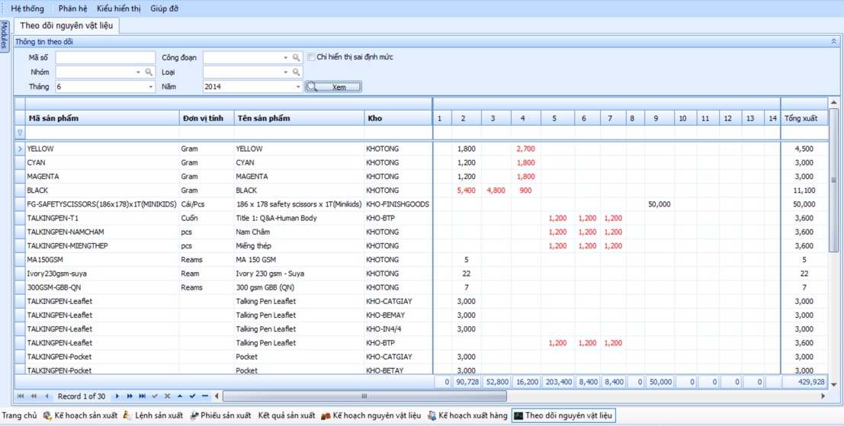Click the Miếng thép product name cell
This screenshot has width=844, height=426.
click(x=300, y=246)
